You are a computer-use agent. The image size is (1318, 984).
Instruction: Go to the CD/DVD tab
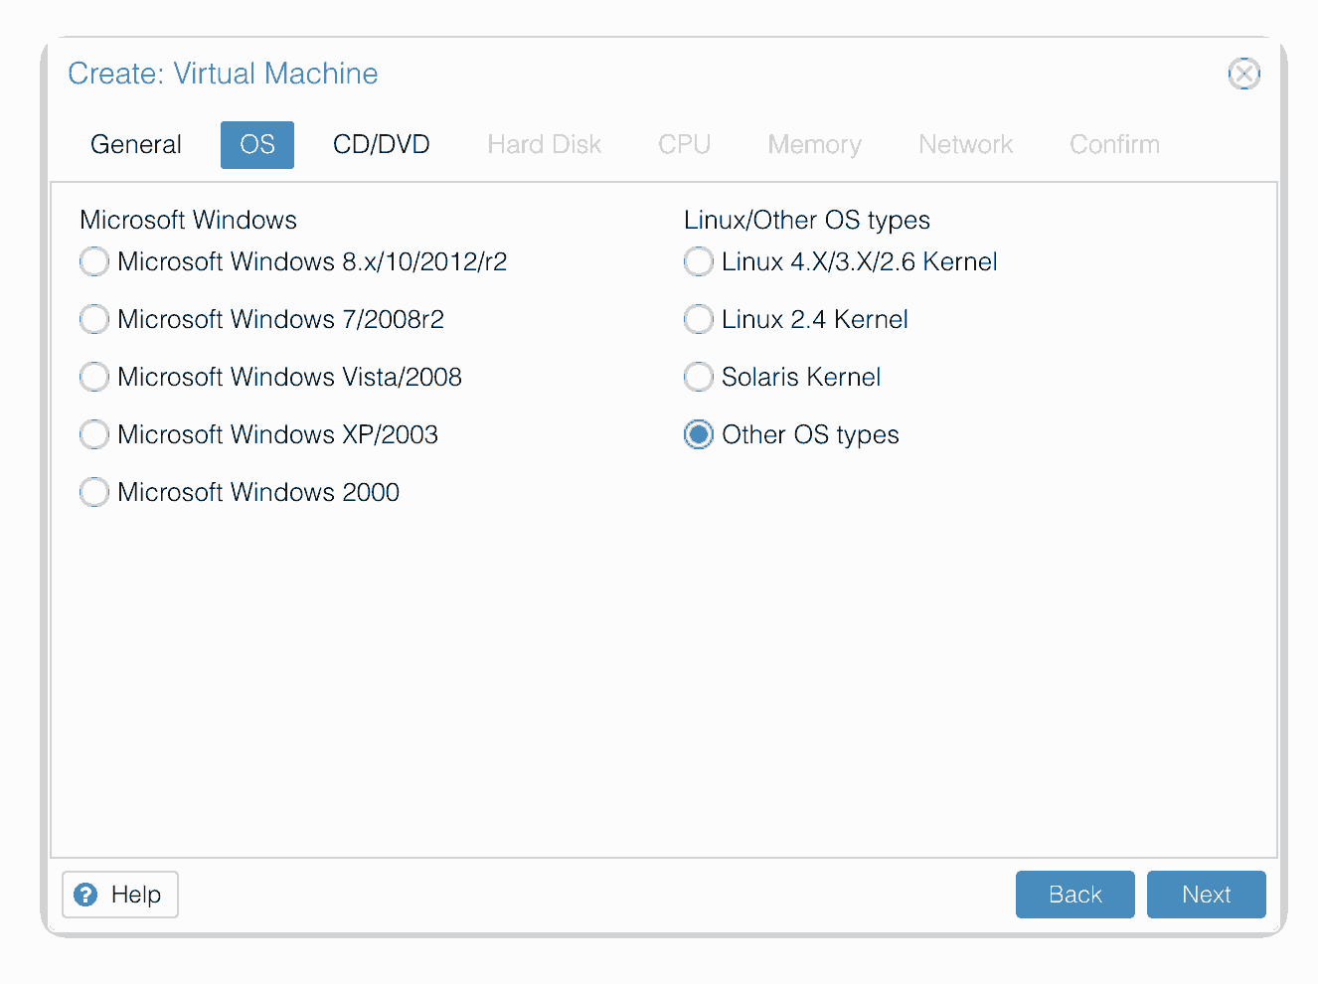(x=382, y=145)
